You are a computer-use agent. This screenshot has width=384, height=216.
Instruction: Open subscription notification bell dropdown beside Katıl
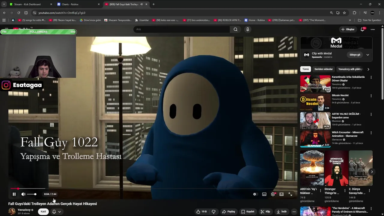tap(57, 211)
